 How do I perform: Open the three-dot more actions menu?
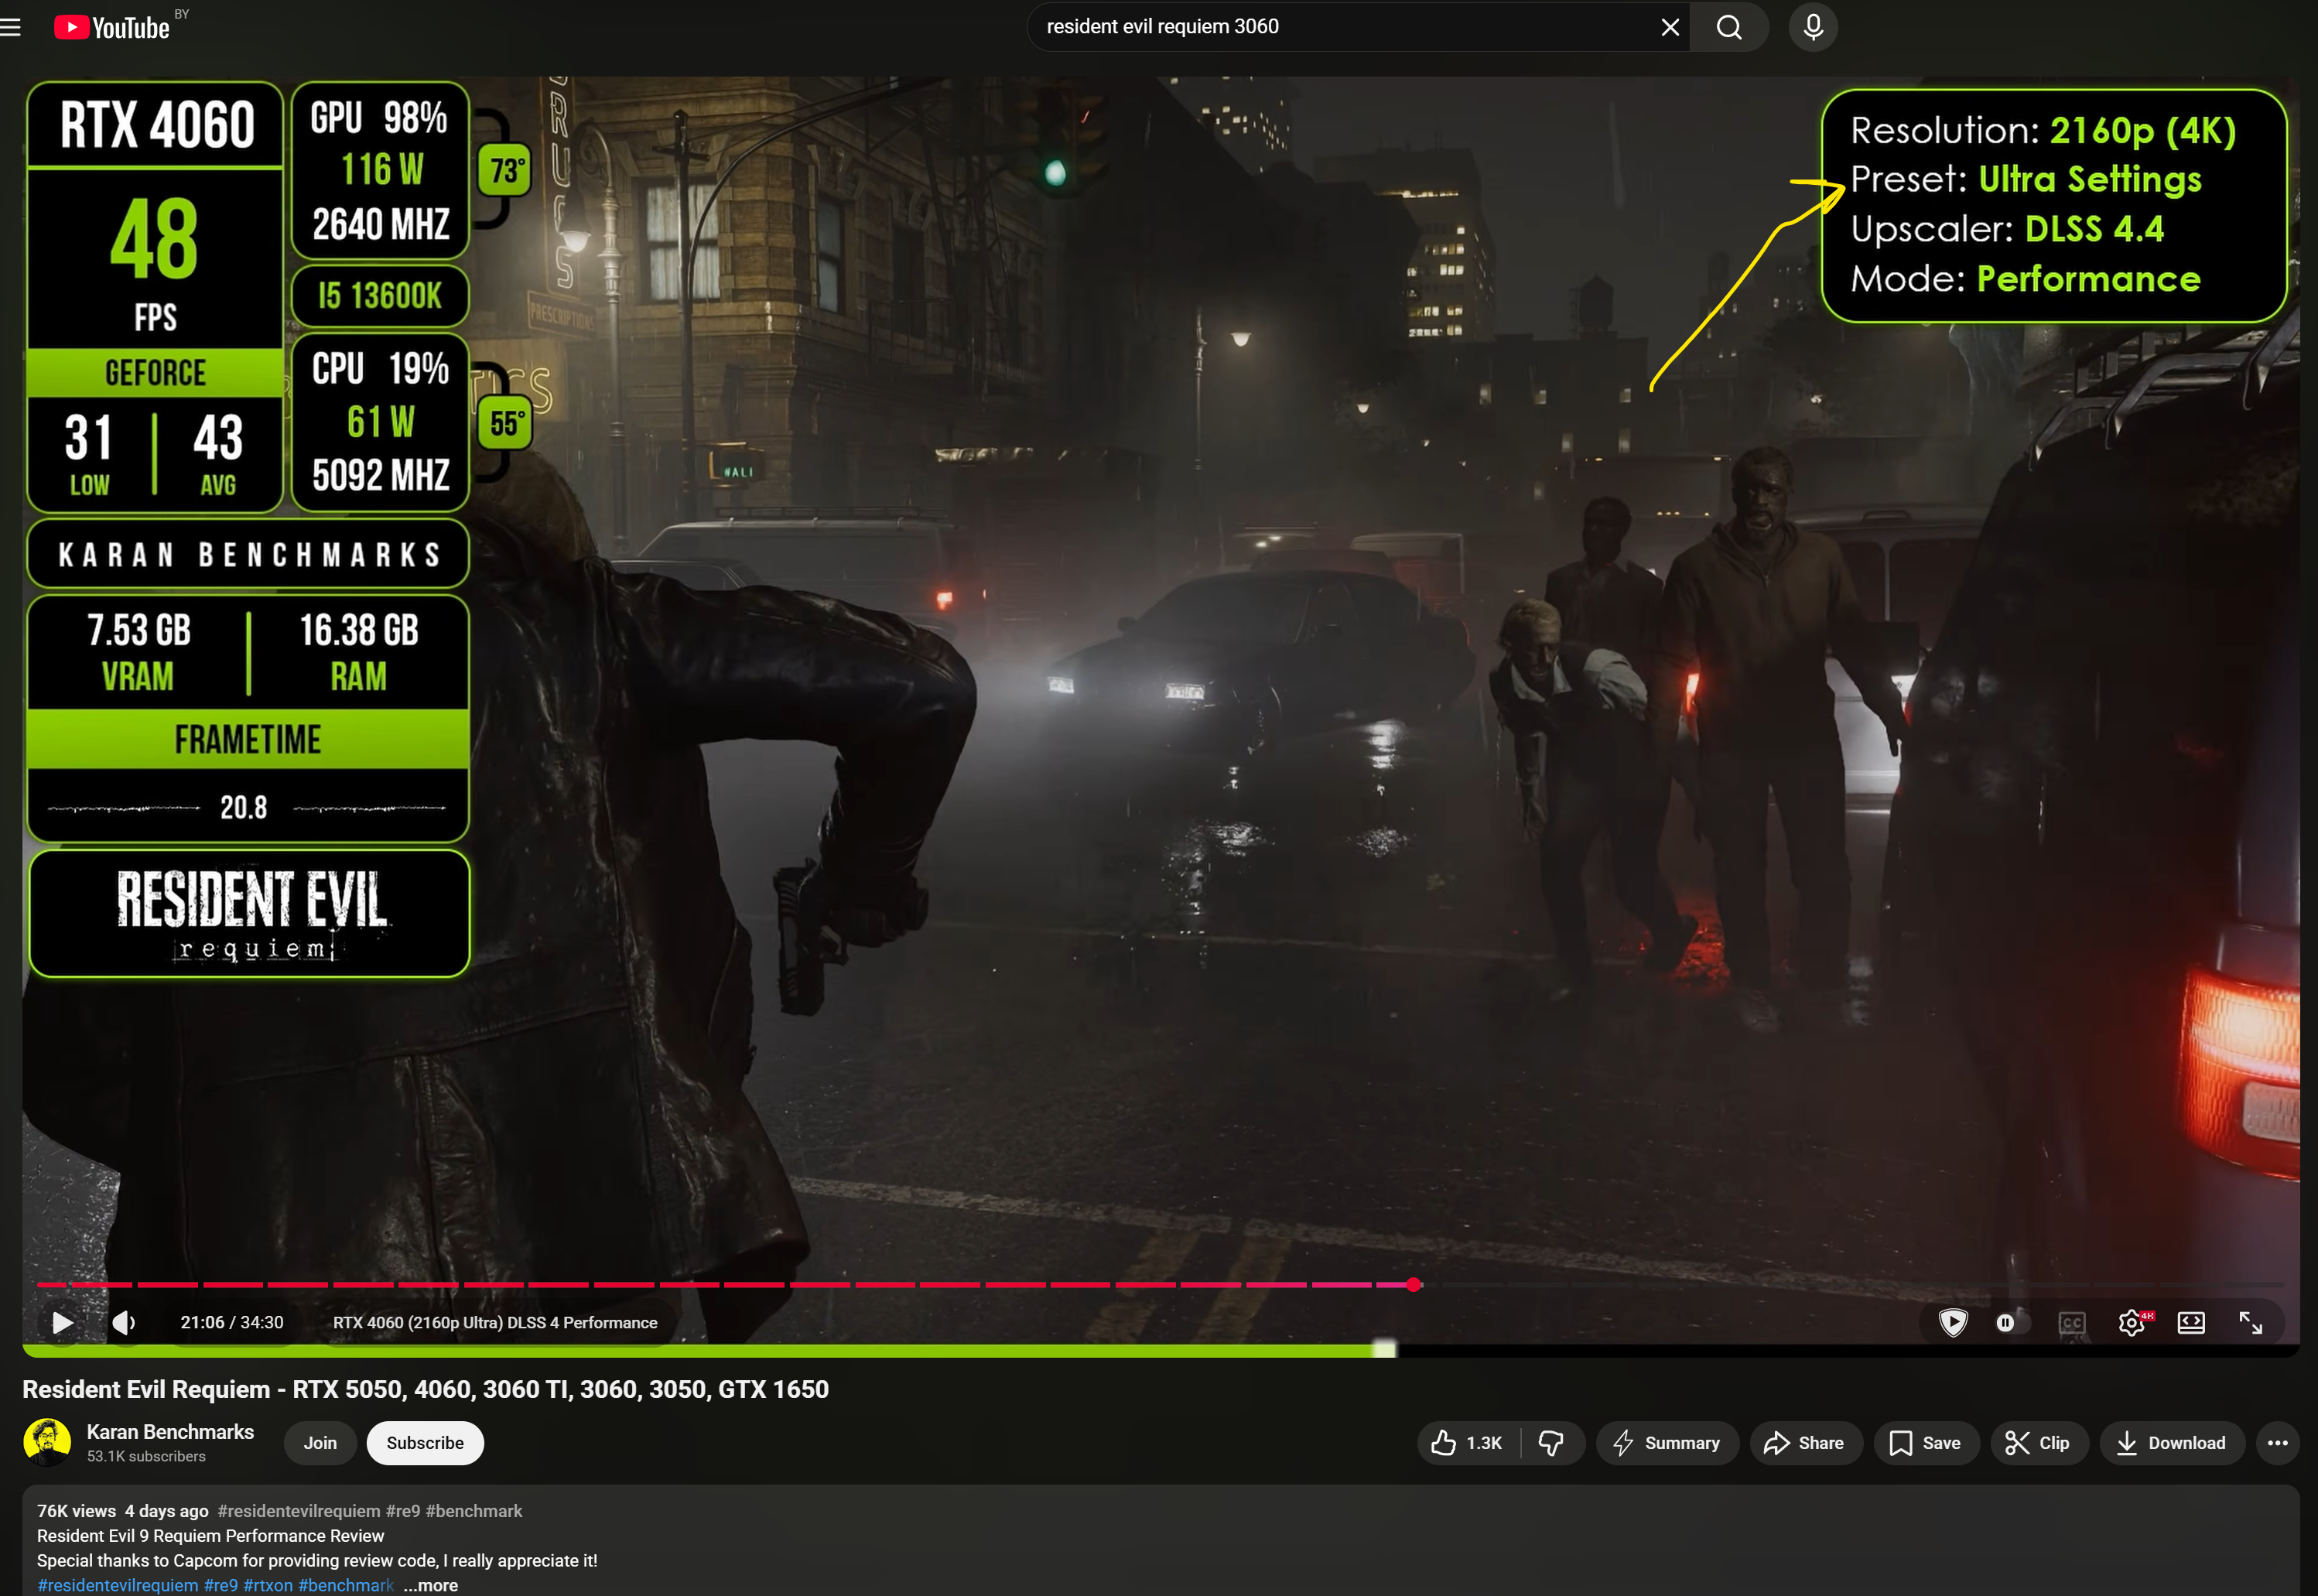pos(2277,1442)
